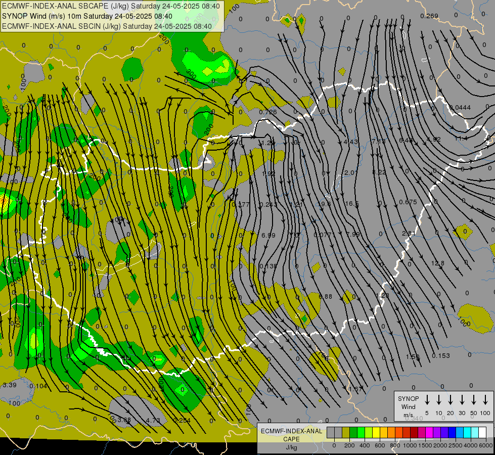Image resolution: width=495 pixels, height=455 pixels.
Task: Click the ECMWF-INDEX-ANAL label in CAPE legend
Action: (291, 431)
